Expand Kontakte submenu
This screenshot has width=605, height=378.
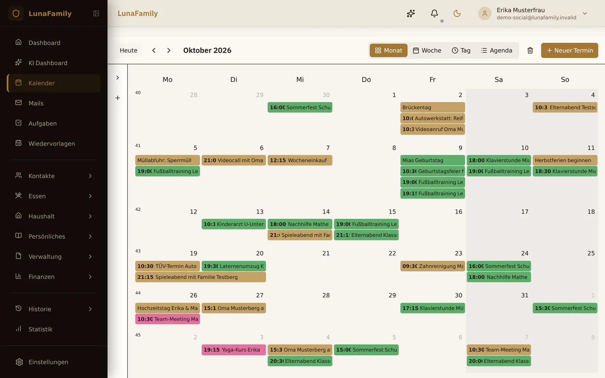tap(54, 176)
